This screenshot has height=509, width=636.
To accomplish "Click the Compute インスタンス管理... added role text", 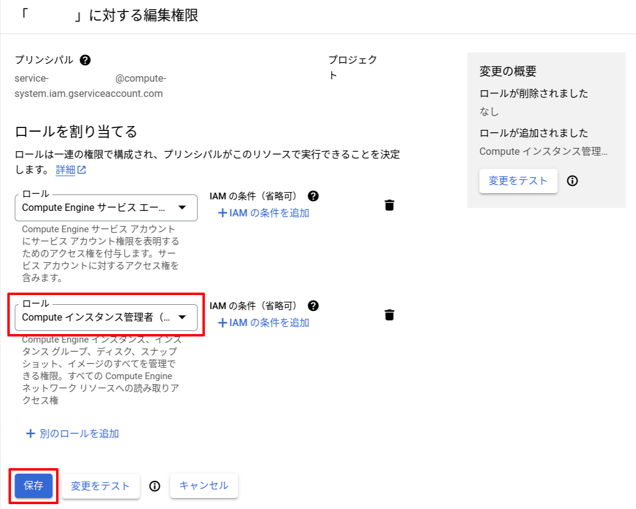I will coord(543,151).
